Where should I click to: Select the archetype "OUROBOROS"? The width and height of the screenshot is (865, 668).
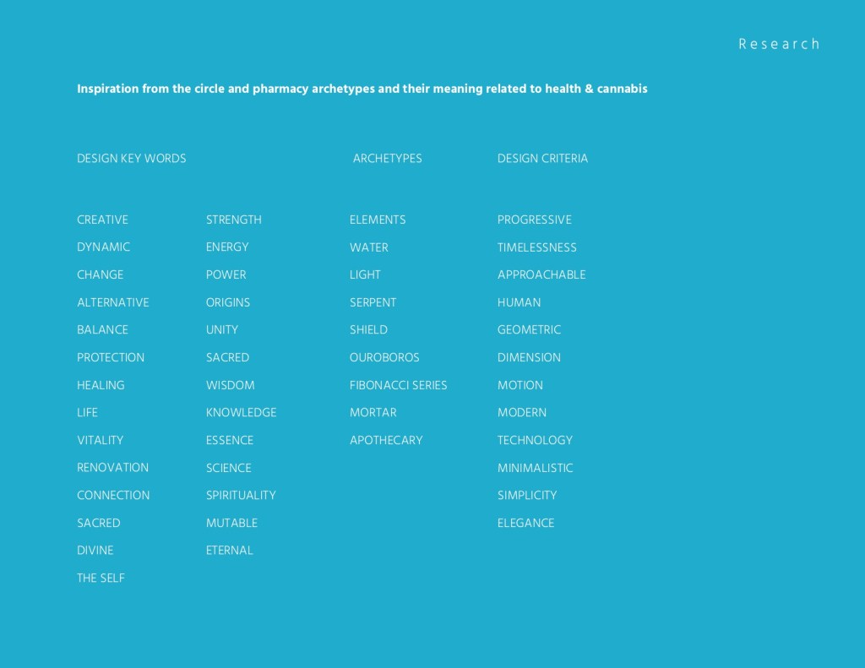click(384, 358)
